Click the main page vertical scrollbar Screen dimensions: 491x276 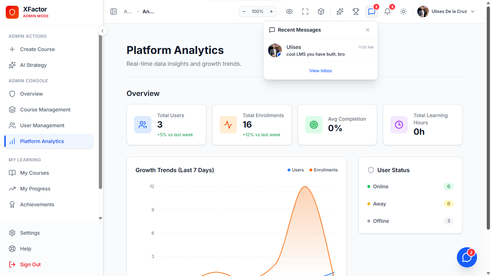(488, 119)
